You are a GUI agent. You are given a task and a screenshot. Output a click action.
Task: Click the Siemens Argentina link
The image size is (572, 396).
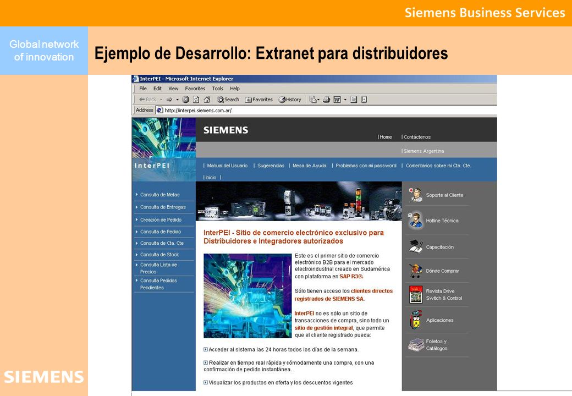click(424, 151)
